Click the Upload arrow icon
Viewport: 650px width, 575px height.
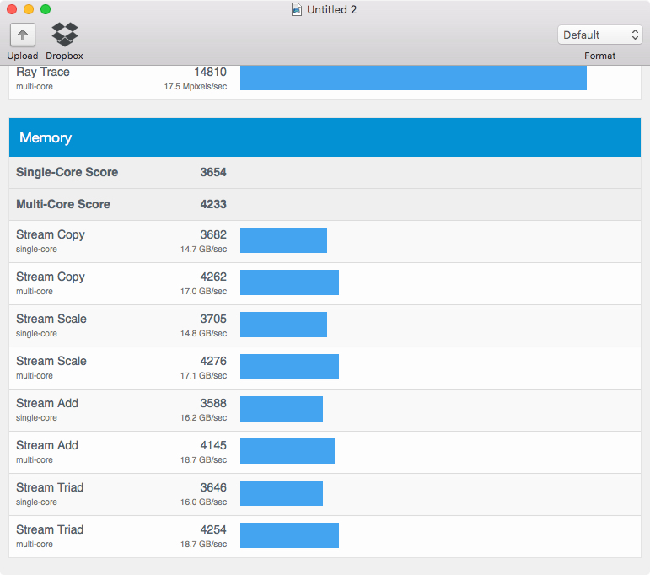(x=23, y=35)
